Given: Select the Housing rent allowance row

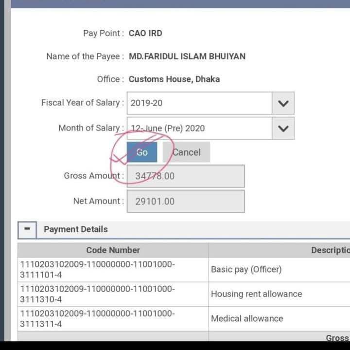Looking at the screenshot, I should click(x=256, y=294).
